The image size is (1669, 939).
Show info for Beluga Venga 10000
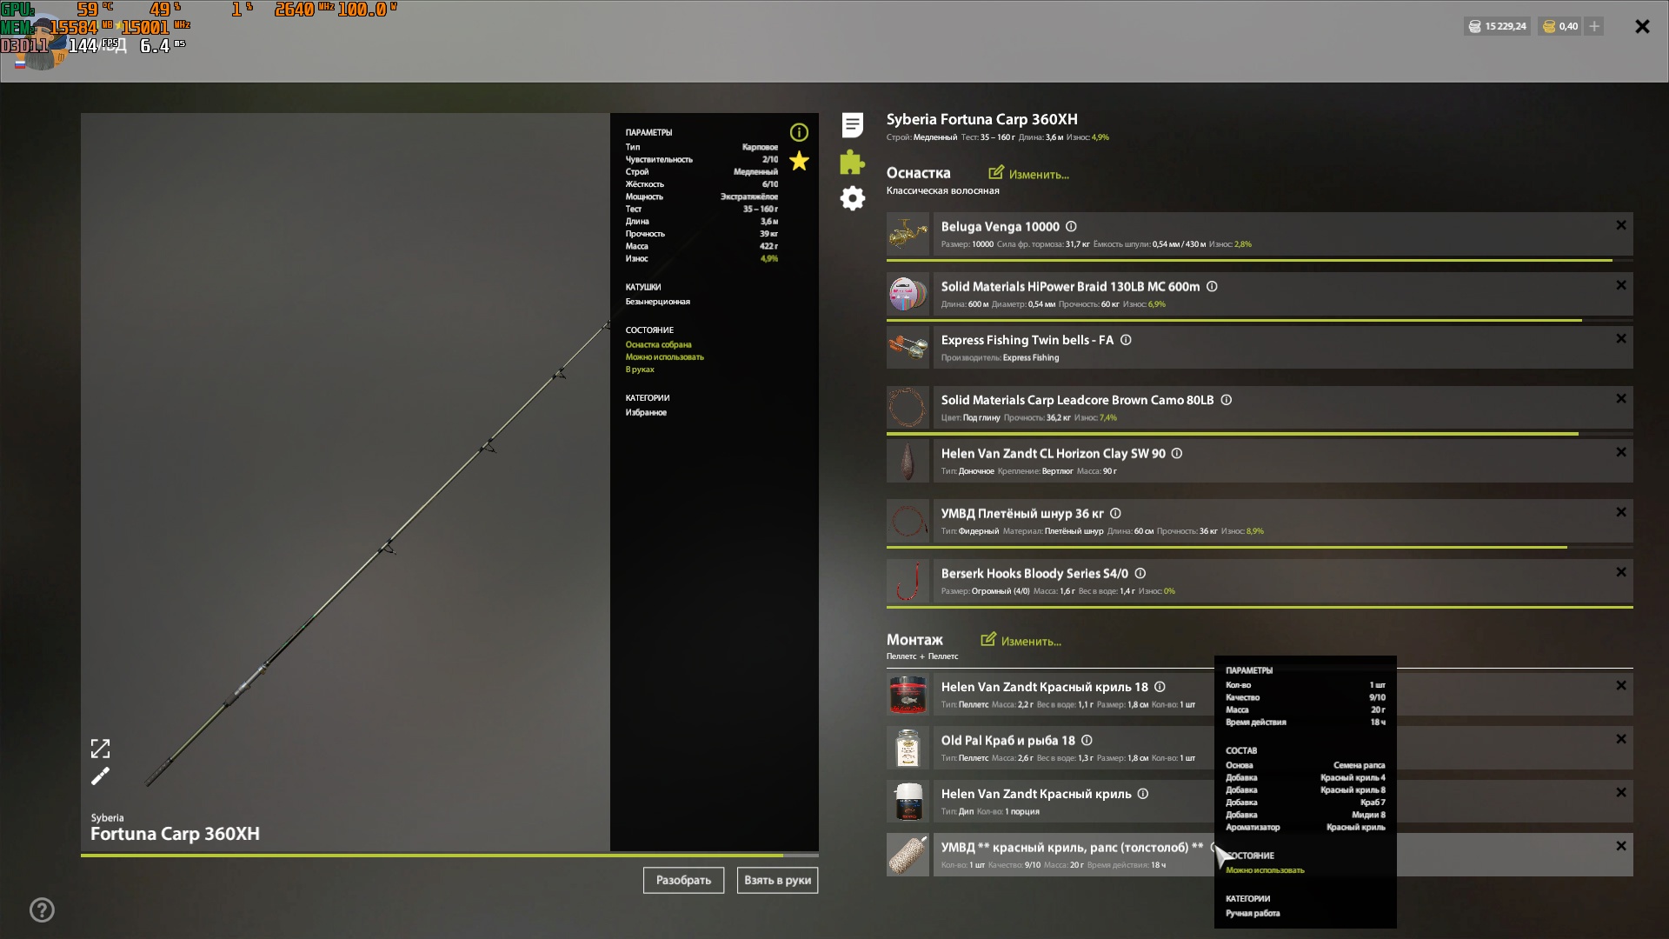(x=1071, y=226)
